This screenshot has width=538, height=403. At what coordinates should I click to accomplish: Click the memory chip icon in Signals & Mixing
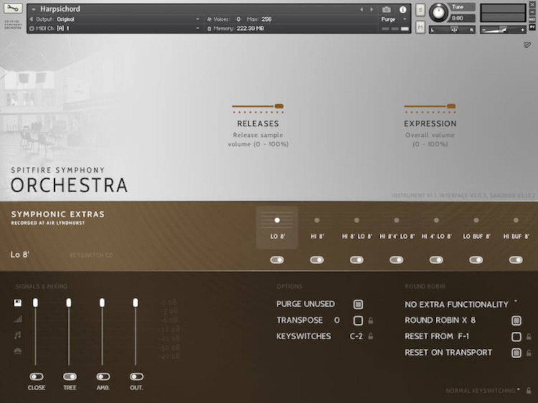click(18, 303)
